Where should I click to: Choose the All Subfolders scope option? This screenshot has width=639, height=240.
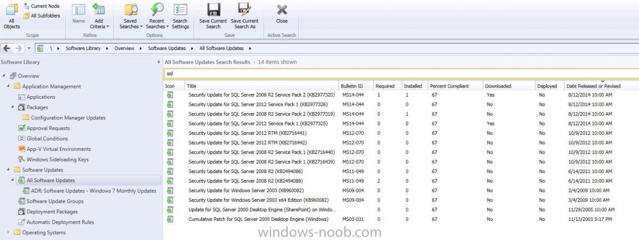(x=41, y=15)
